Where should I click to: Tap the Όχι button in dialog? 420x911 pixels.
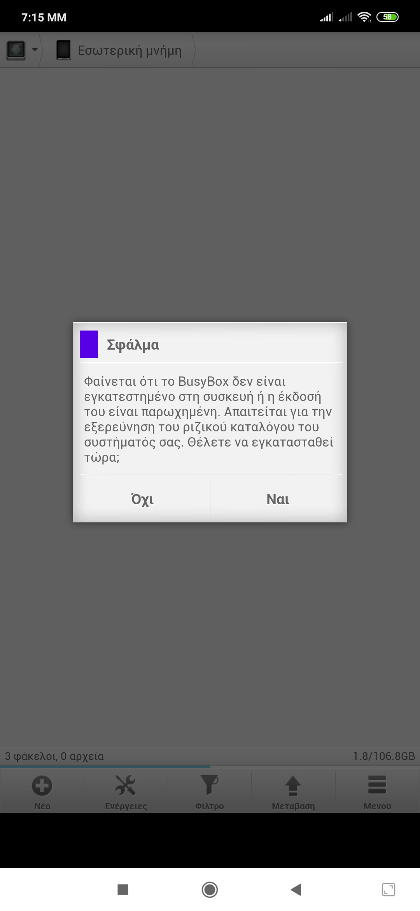143,499
